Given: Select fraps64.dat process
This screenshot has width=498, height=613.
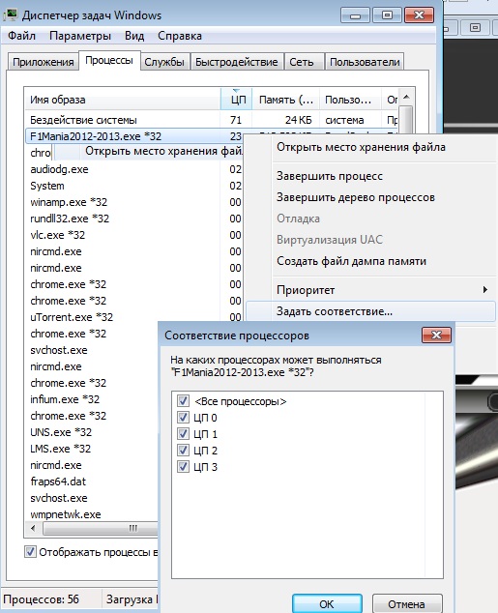Looking at the screenshot, I should click(92, 482).
